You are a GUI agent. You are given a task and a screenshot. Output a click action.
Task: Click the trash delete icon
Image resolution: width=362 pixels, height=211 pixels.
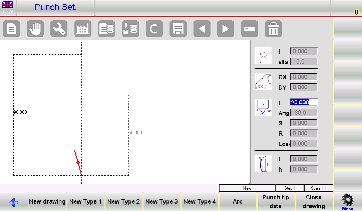(273, 29)
